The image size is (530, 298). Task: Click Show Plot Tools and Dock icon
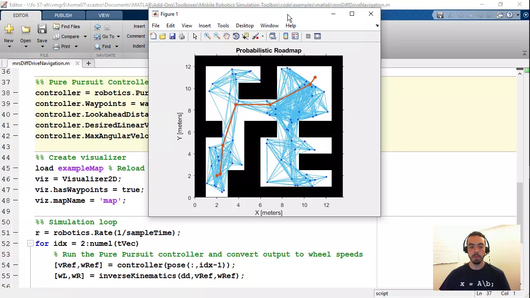tap(318, 36)
